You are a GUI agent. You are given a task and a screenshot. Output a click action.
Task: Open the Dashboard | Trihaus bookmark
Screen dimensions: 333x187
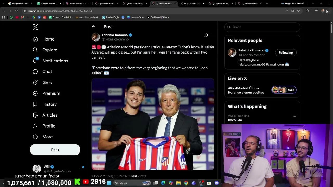coord(158,17)
